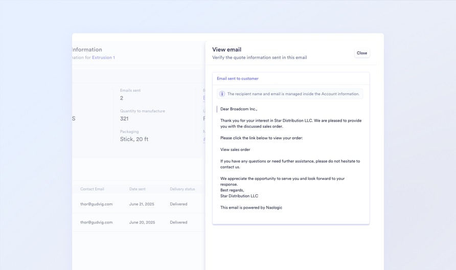
Task: Click the recipient name managed notice text
Action: click(293, 94)
